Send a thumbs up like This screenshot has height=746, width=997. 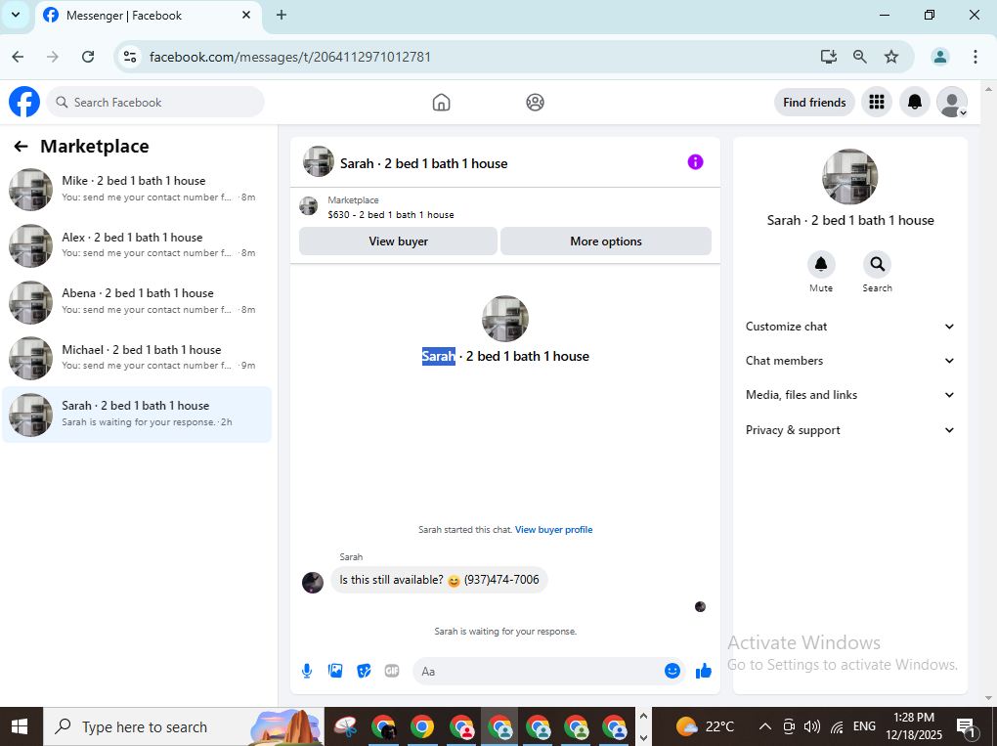[x=703, y=671]
